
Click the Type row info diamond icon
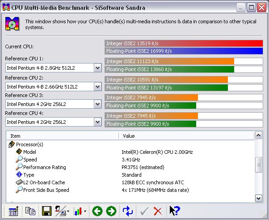click(x=19, y=174)
